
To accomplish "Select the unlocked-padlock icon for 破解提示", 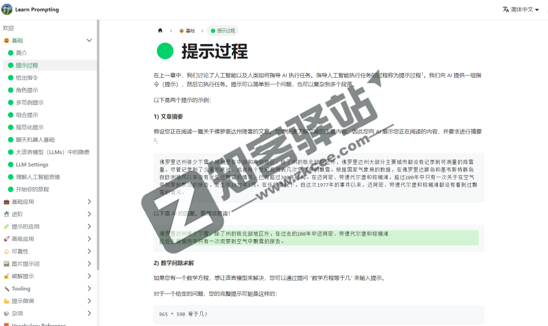I will click(x=7, y=276).
